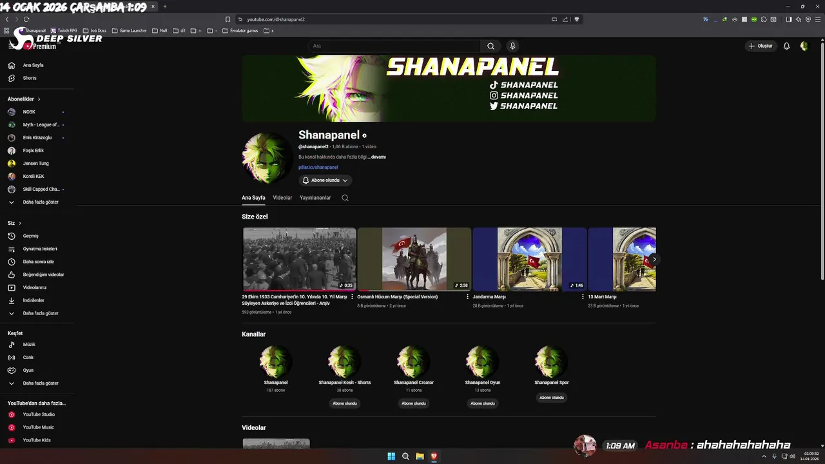This screenshot has width=825, height=464.
Task: Expand Abonelikler section arrow
Action: [x=39, y=99]
